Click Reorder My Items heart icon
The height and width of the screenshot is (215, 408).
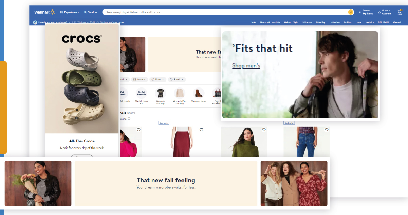tap(360, 12)
